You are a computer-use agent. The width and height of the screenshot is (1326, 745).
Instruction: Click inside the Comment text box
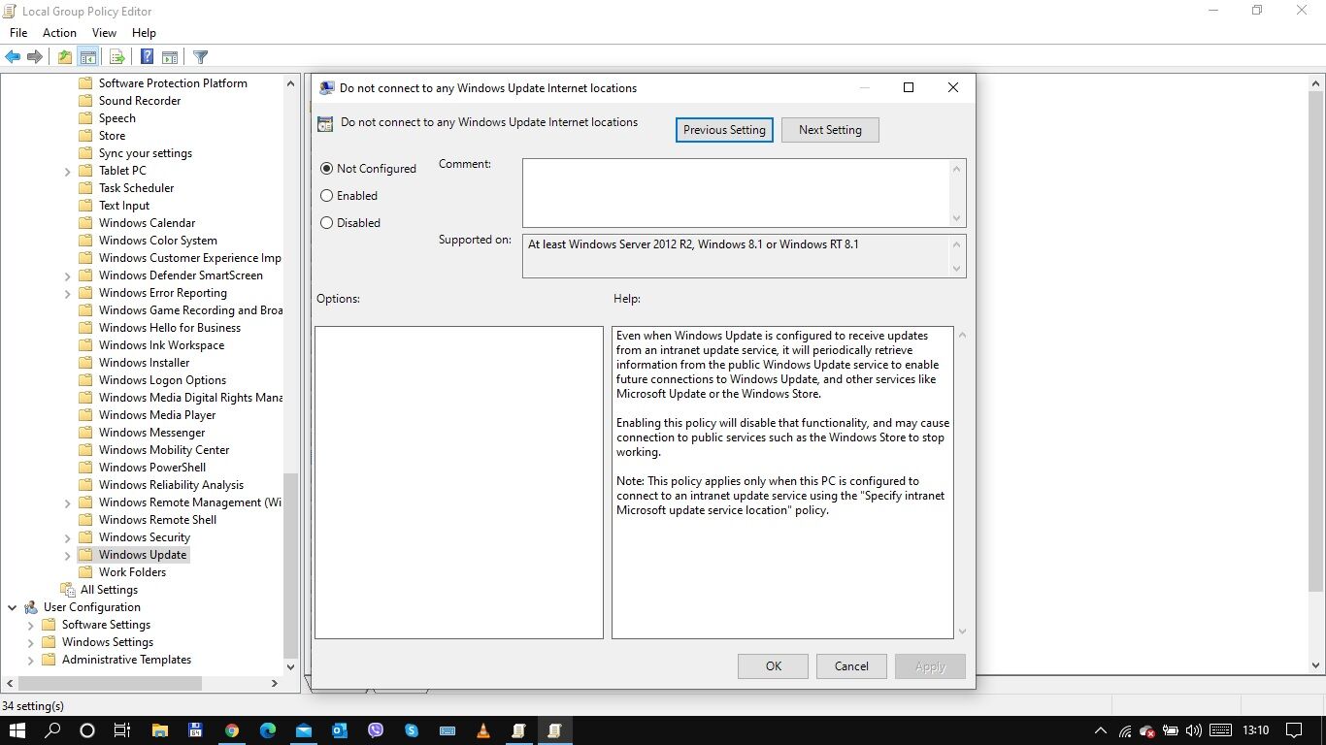click(736, 193)
